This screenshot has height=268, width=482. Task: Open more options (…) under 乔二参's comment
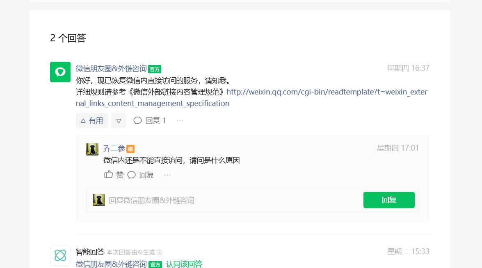(167, 175)
